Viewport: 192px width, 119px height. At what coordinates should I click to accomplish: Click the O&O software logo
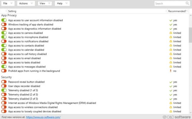pyautogui.click(x=177, y=117)
